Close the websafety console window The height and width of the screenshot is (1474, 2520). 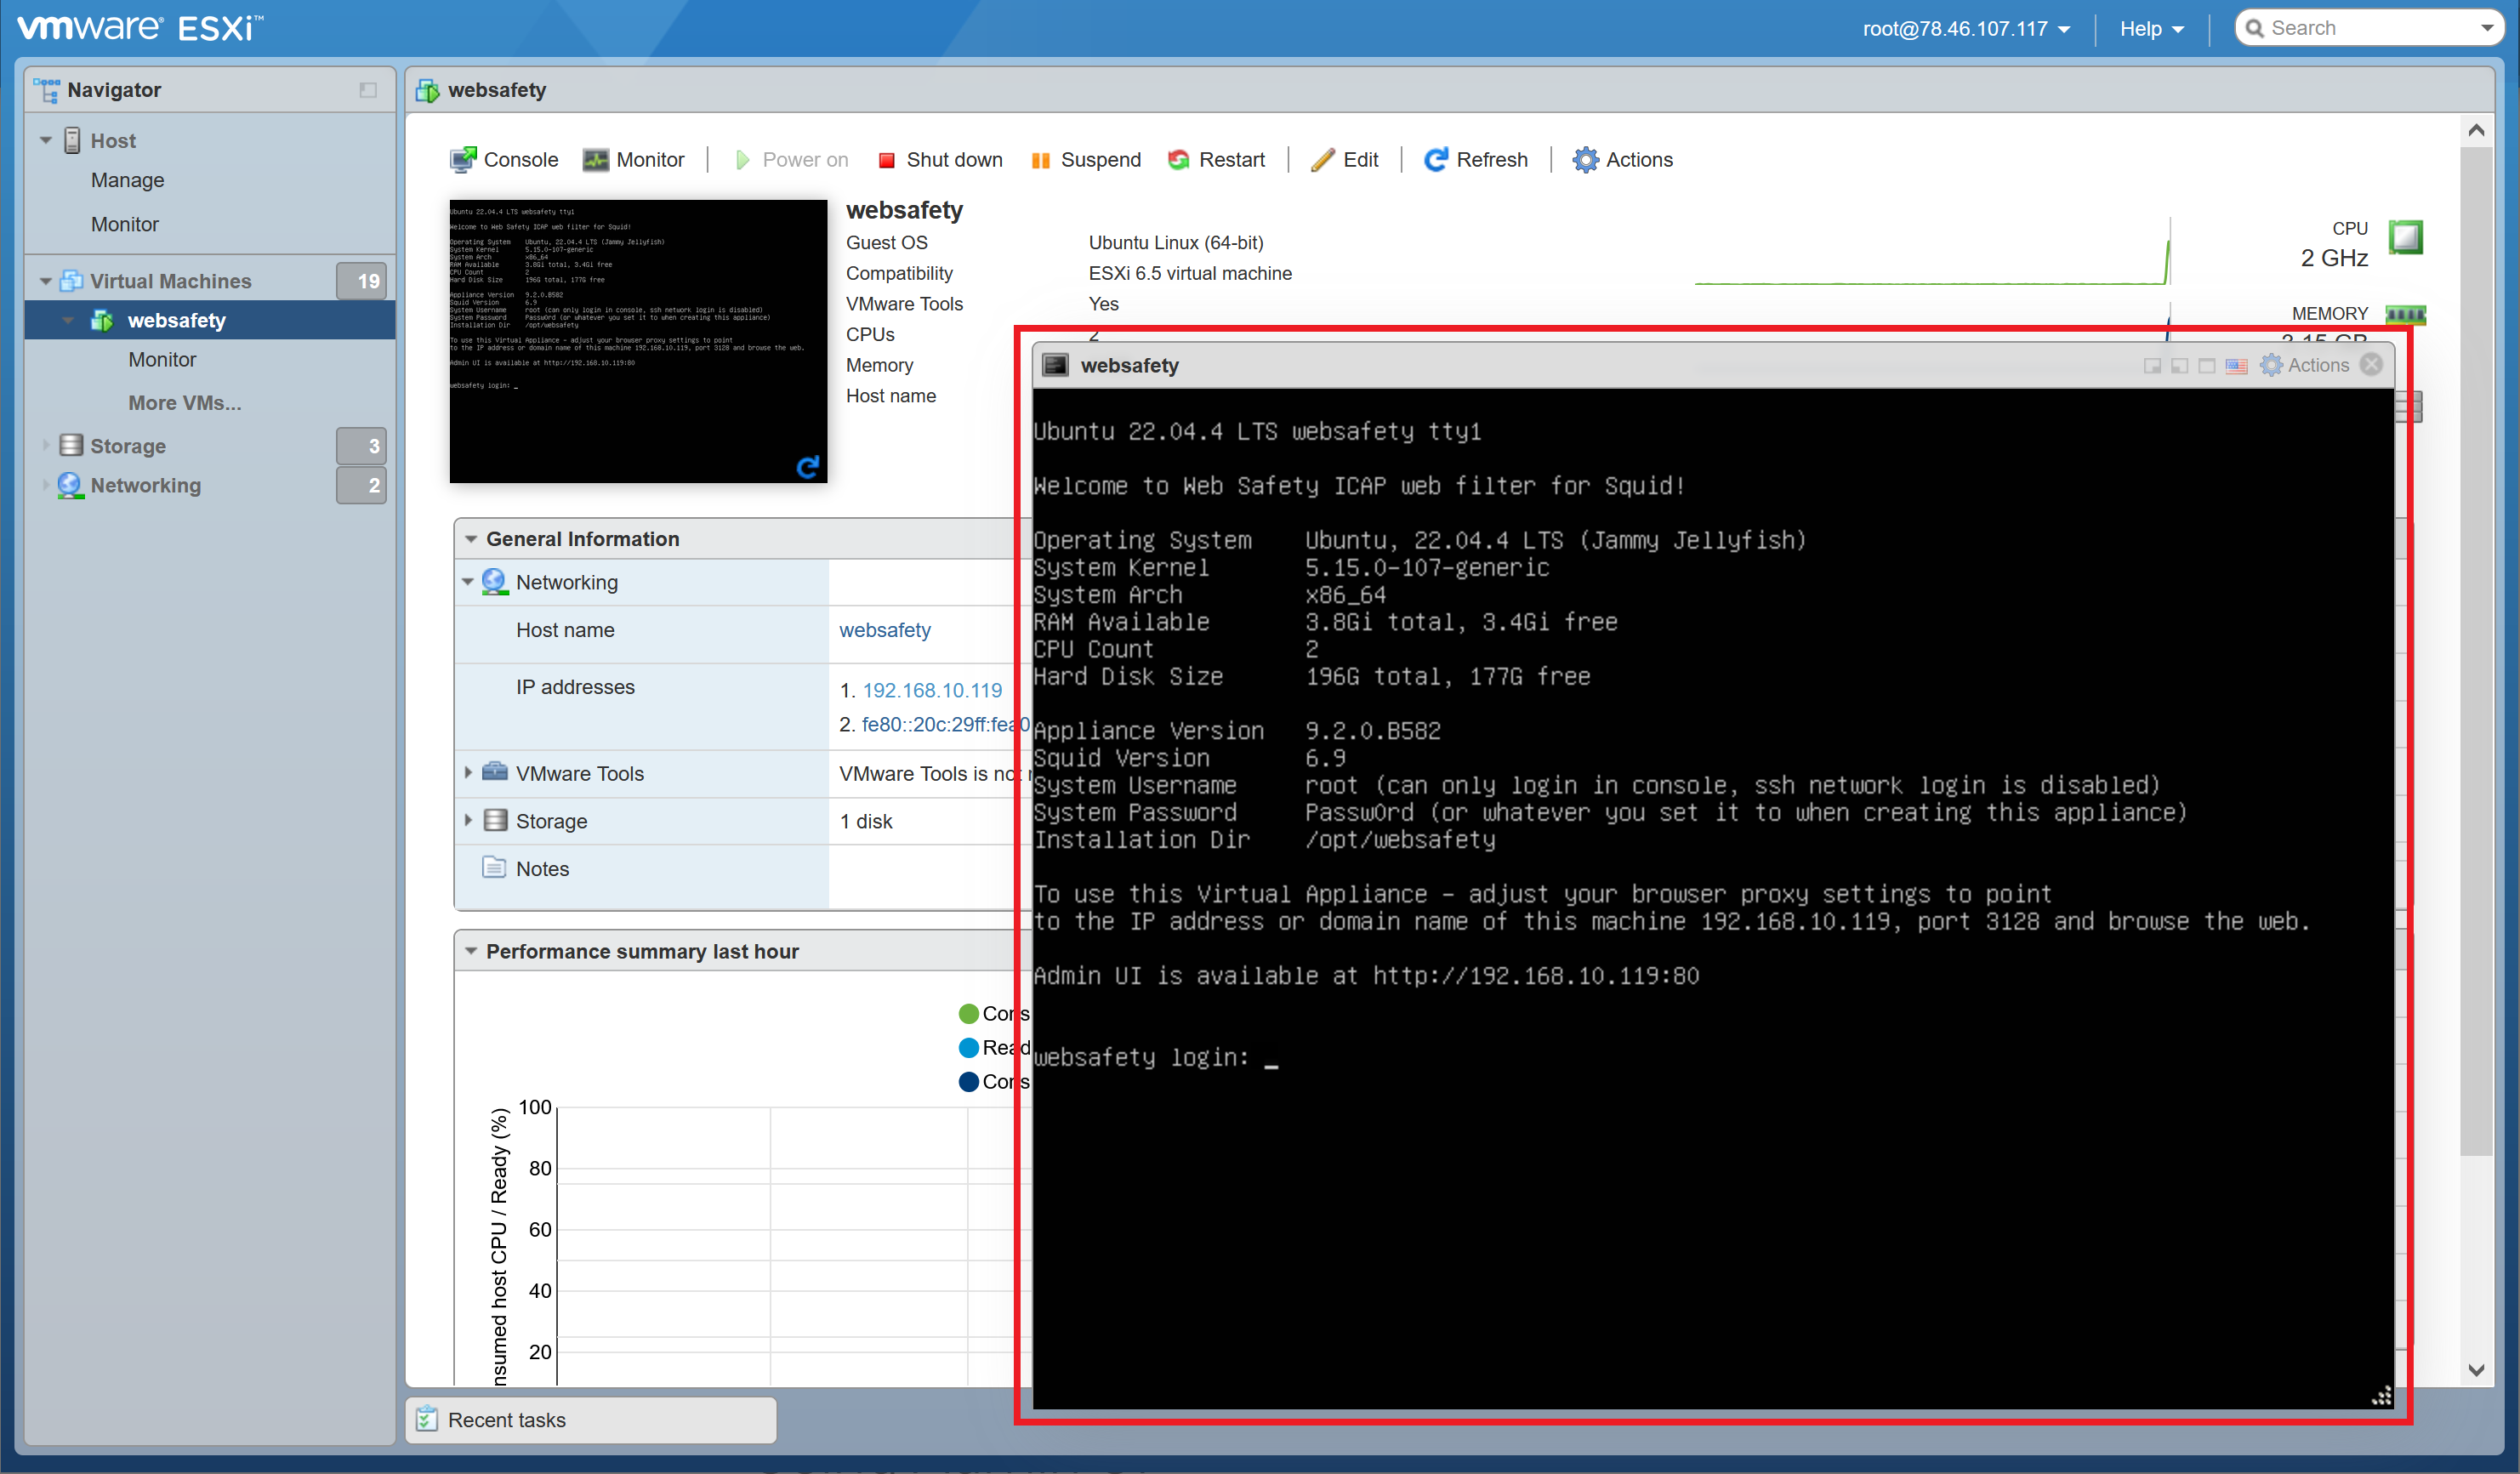click(2371, 365)
